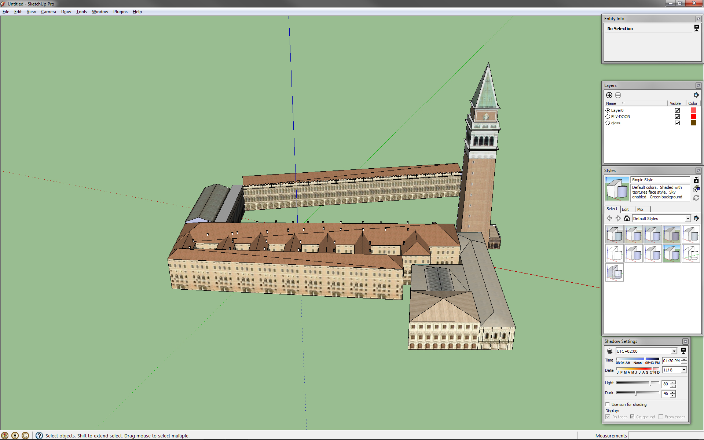Viewport: 704px width, 440px height.
Task: Open the Camera menu
Action: click(x=48, y=12)
